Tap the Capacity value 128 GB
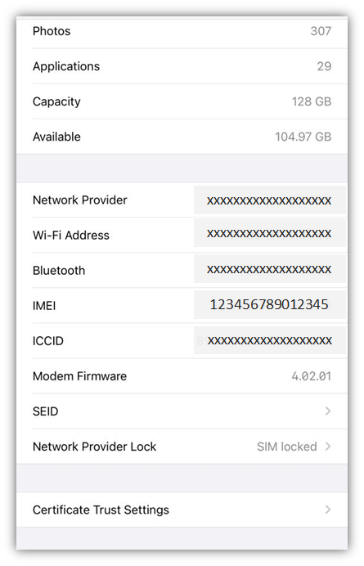The image size is (364, 566). click(312, 101)
